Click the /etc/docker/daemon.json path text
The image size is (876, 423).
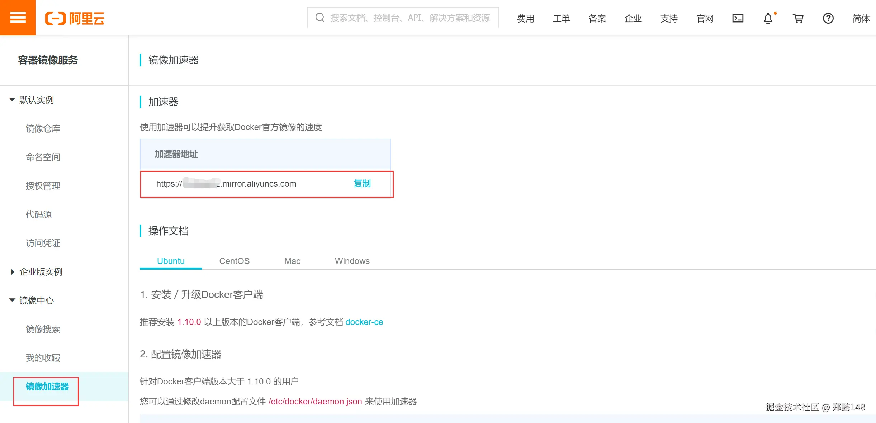[x=315, y=402]
